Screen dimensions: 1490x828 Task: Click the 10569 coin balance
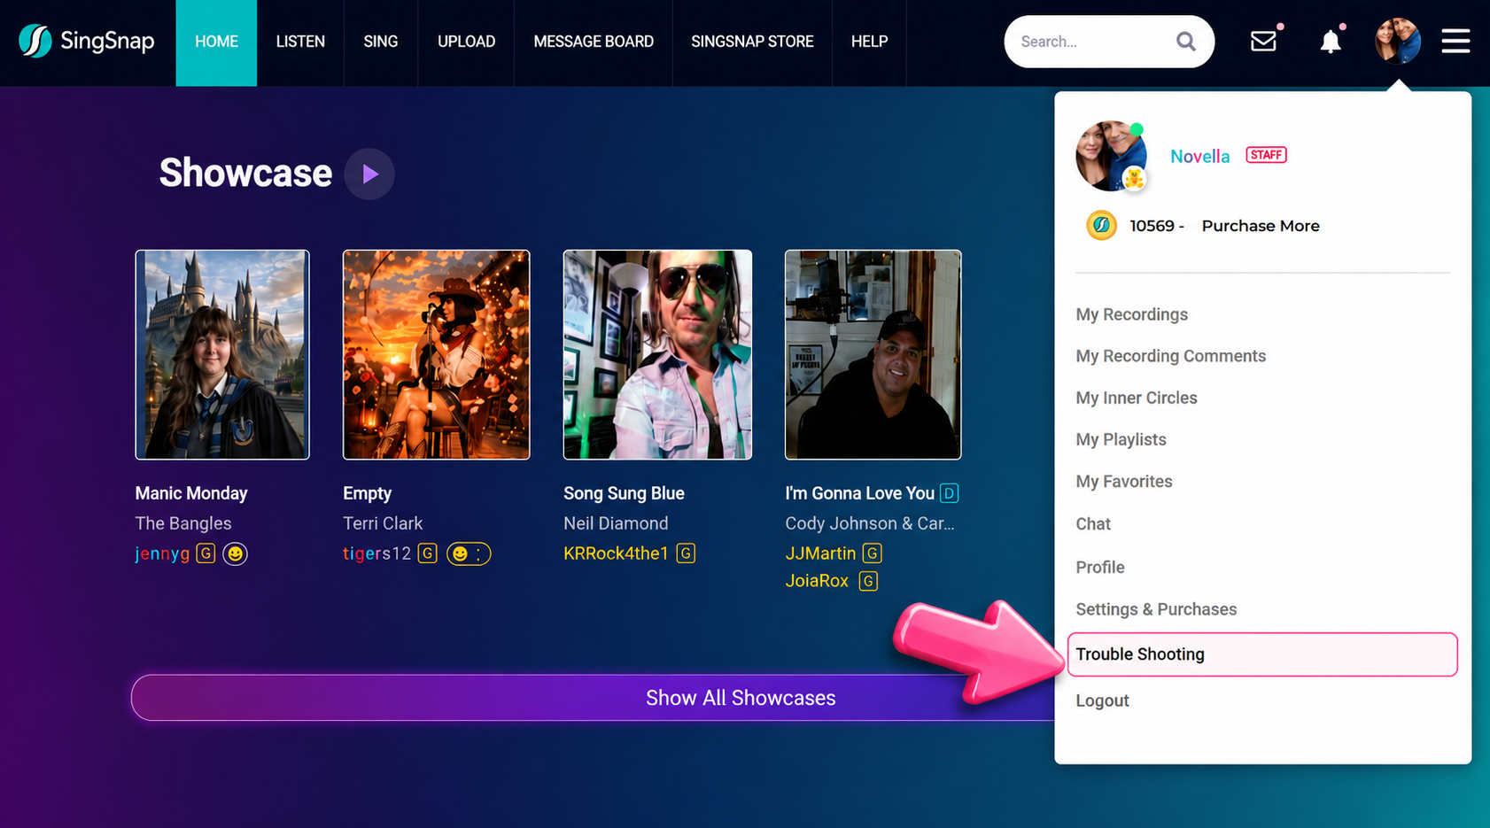[1152, 226]
